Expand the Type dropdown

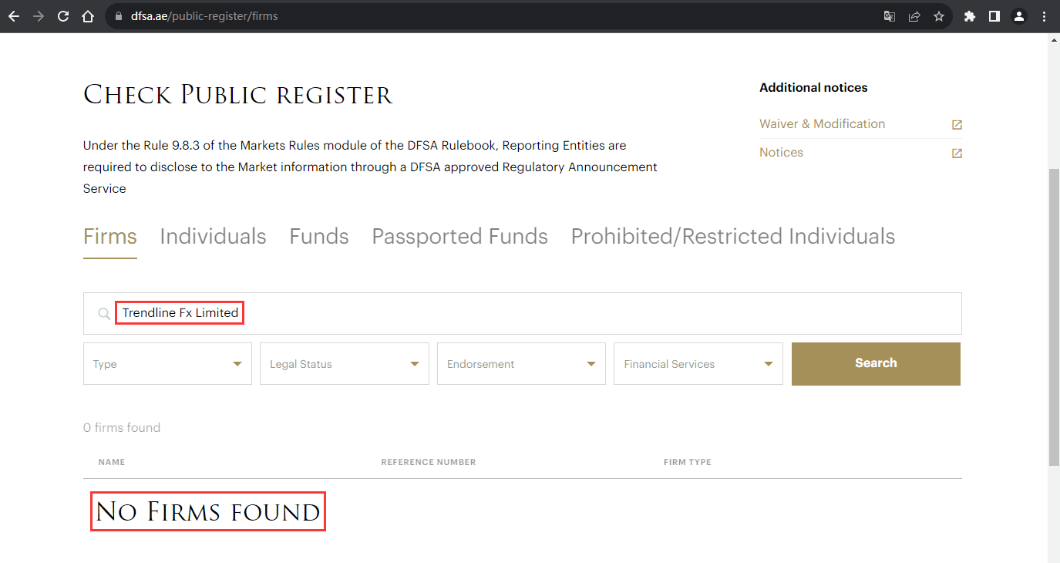(x=167, y=364)
